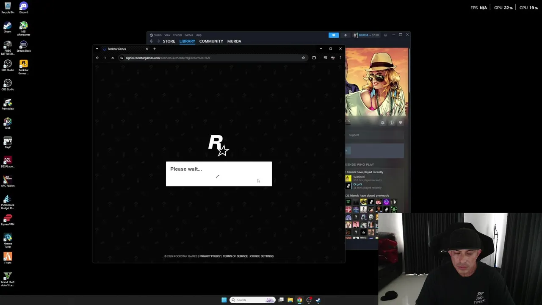Click Steam's blue announcements megaphone button
Image resolution: width=542 pixels, height=305 pixels.
point(334,35)
